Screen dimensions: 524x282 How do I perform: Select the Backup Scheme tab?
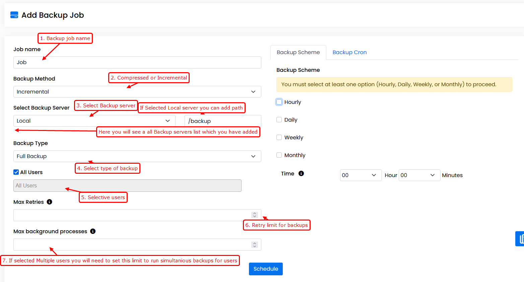point(298,52)
